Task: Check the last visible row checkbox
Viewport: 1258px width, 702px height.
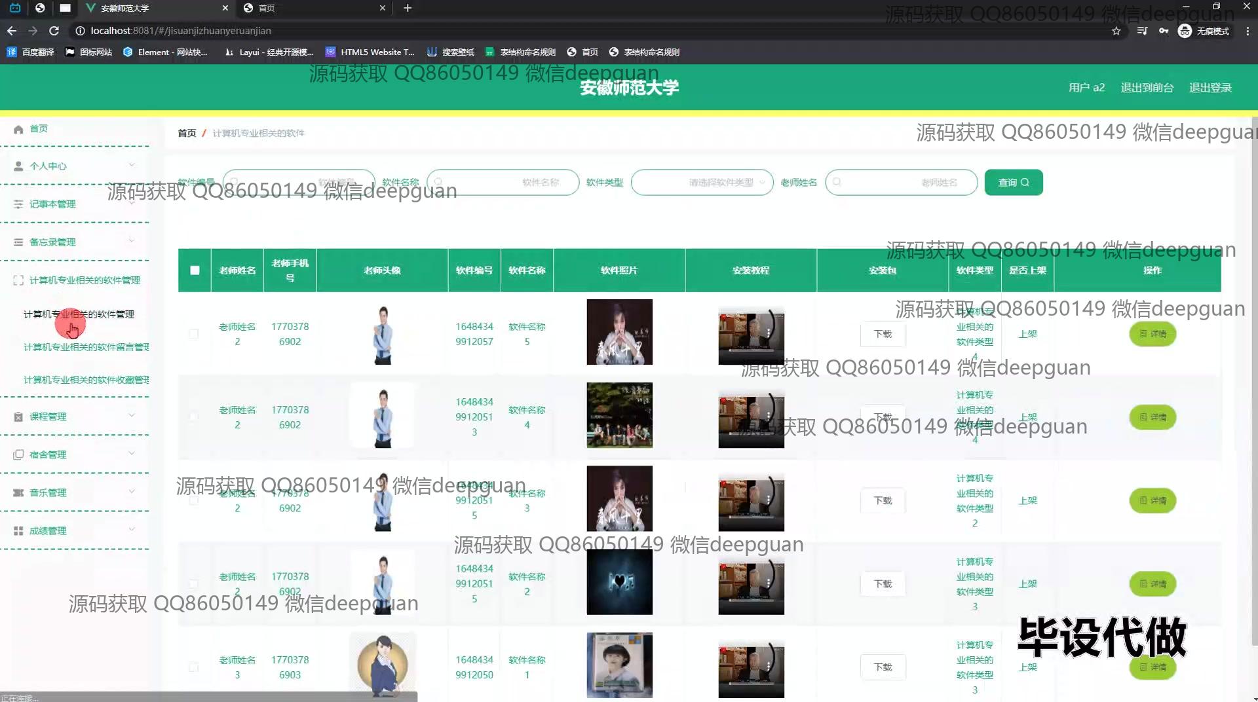Action: pyautogui.click(x=194, y=667)
